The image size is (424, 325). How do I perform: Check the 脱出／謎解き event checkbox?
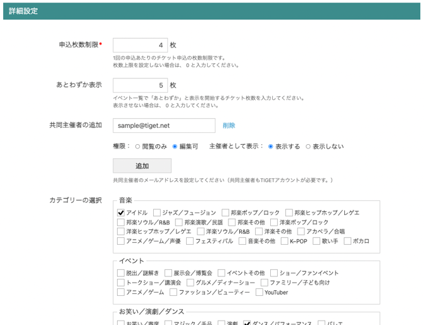(x=121, y=273)
